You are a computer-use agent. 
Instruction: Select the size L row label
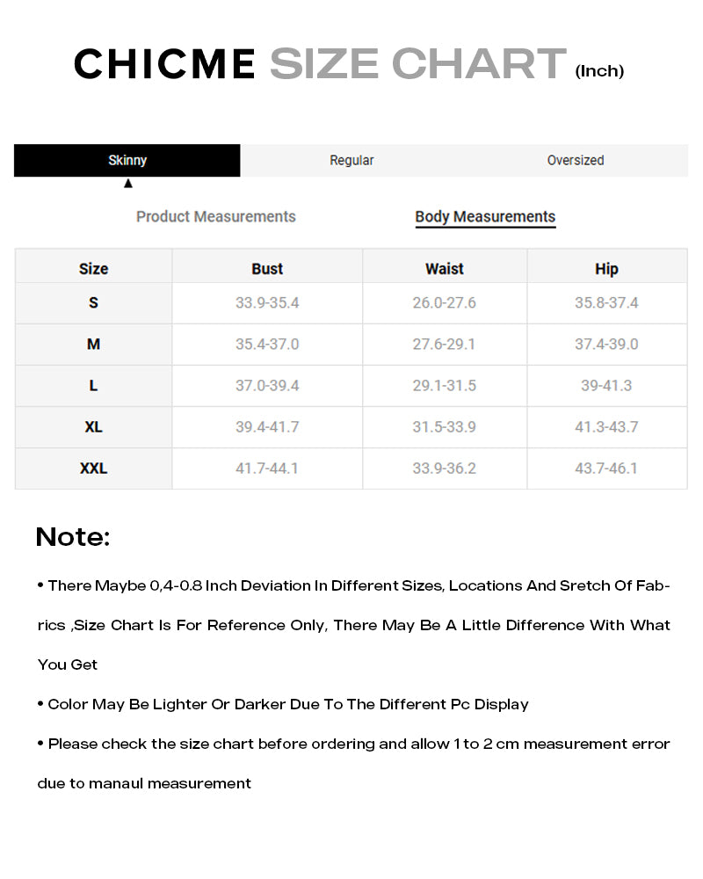(x=93, y=386)
